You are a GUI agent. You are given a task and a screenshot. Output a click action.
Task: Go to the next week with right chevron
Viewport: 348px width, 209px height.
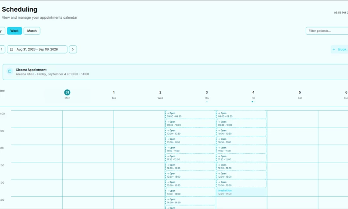coord(73,49)
